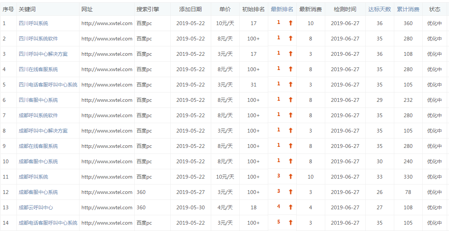
Task: Click the red arrow beside 成都呼叫中心解决方案
Action: (x=290, y=130)
